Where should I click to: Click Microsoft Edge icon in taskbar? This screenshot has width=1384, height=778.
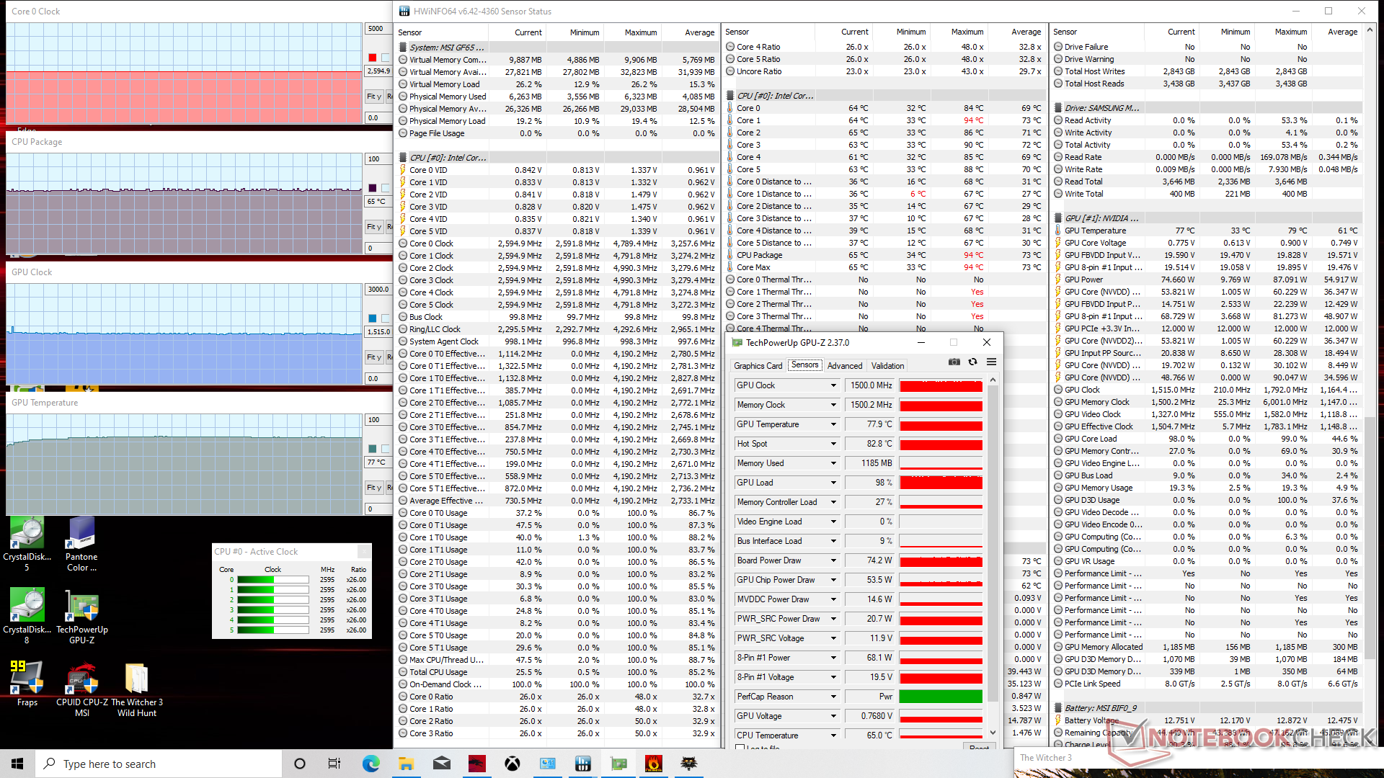click(x=371, y=764)
